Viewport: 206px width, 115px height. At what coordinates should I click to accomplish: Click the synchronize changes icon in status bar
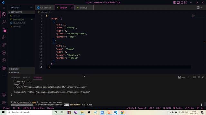14,108
